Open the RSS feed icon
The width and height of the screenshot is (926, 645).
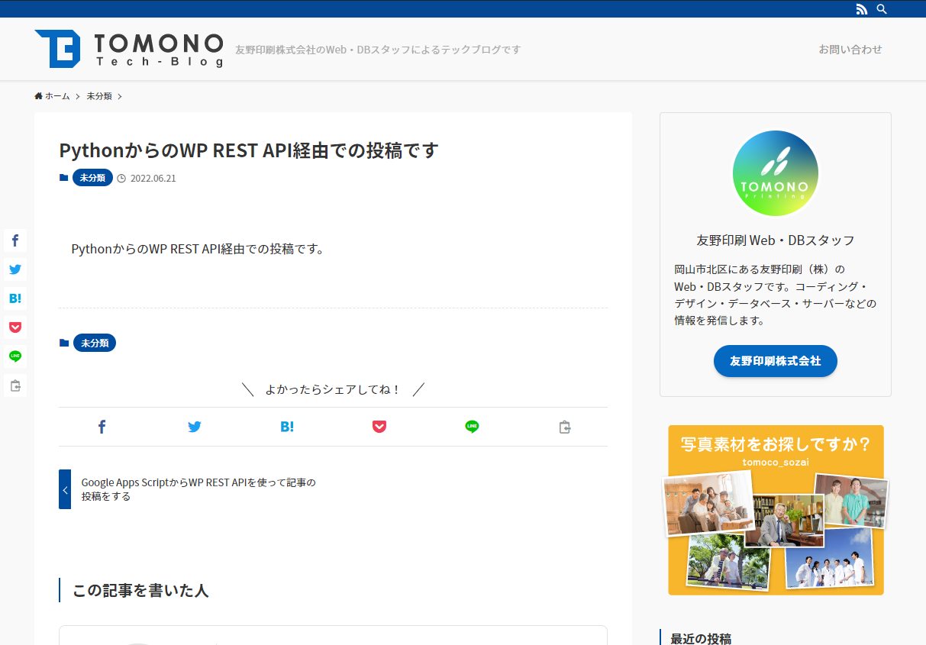[x=862, y=8]
